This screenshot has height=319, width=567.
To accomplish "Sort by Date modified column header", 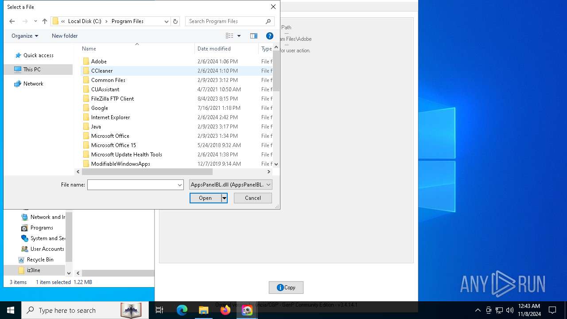I will click(x=226, y=49).
